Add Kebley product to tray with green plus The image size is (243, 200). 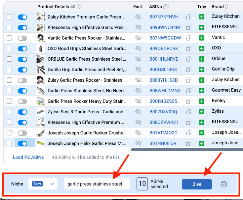coord(201,101)
